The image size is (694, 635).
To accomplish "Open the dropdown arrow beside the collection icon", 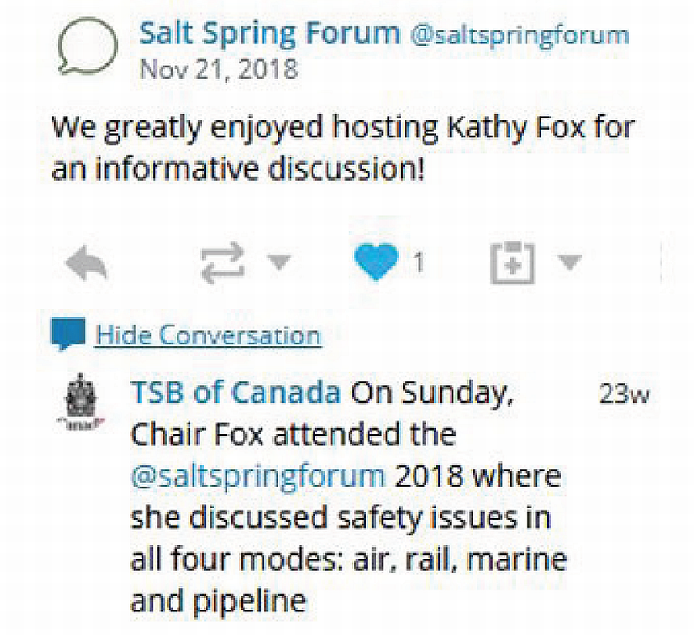I will click(x=569, y=264).
